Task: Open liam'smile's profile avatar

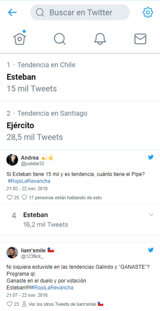Action: pyautogui.click(x=12, y=252)
